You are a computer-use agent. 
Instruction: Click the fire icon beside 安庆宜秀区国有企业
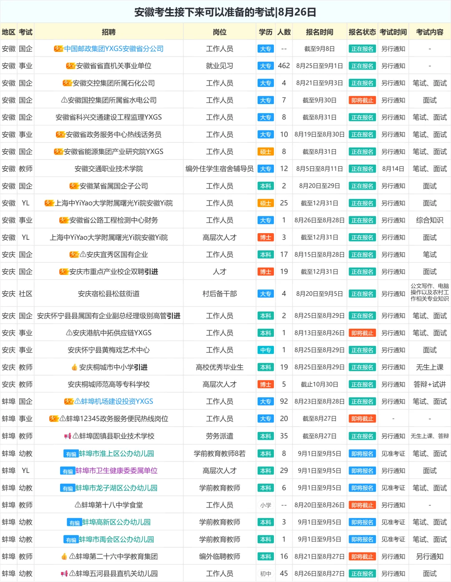[74, 254]
